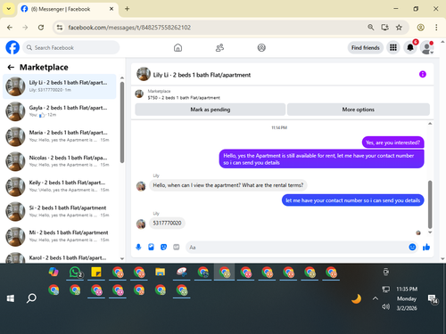Viewport: 446px width, 334px height.
Task: Click Mark as pending button
Action: (211, 110)
